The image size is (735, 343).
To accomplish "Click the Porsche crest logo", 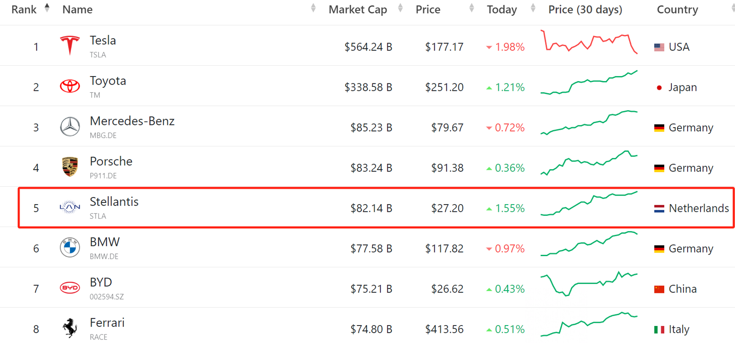I will pos(70,167).
